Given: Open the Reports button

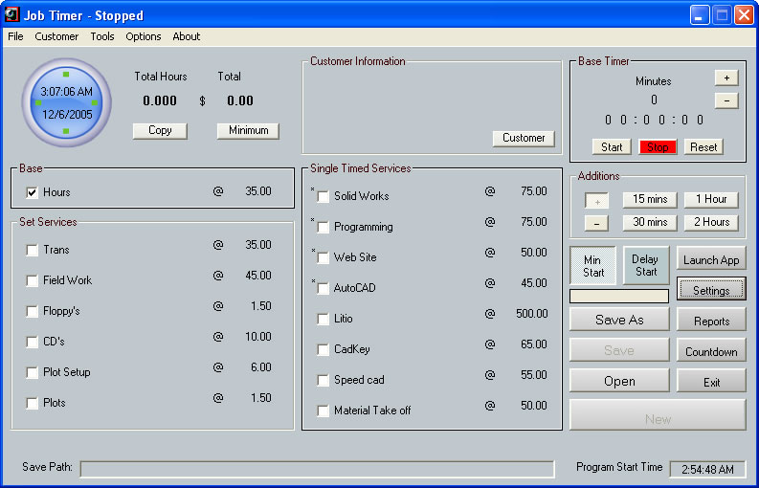Looking at the screenshot, I should click(x=711, y=321).
